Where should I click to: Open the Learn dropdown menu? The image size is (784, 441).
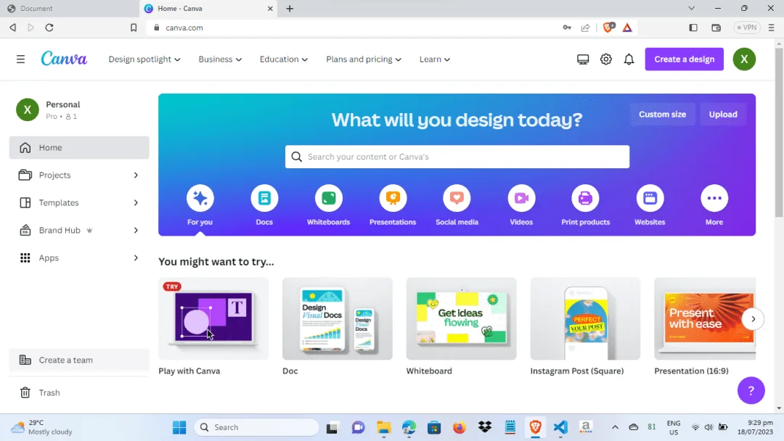(435, 59)
